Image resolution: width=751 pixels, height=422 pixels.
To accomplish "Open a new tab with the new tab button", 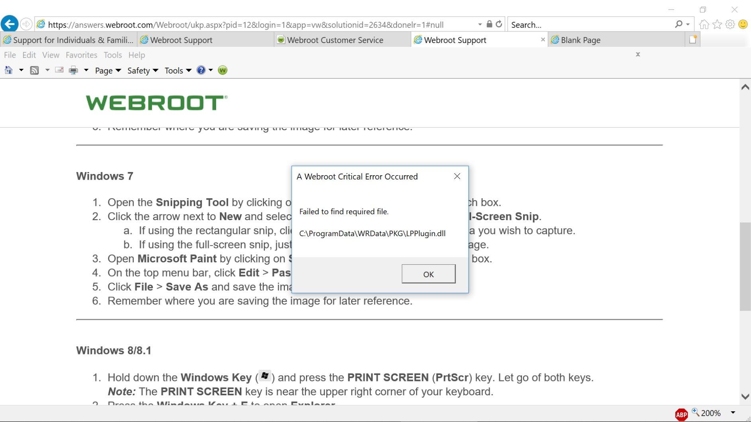I will coord(693,39).
